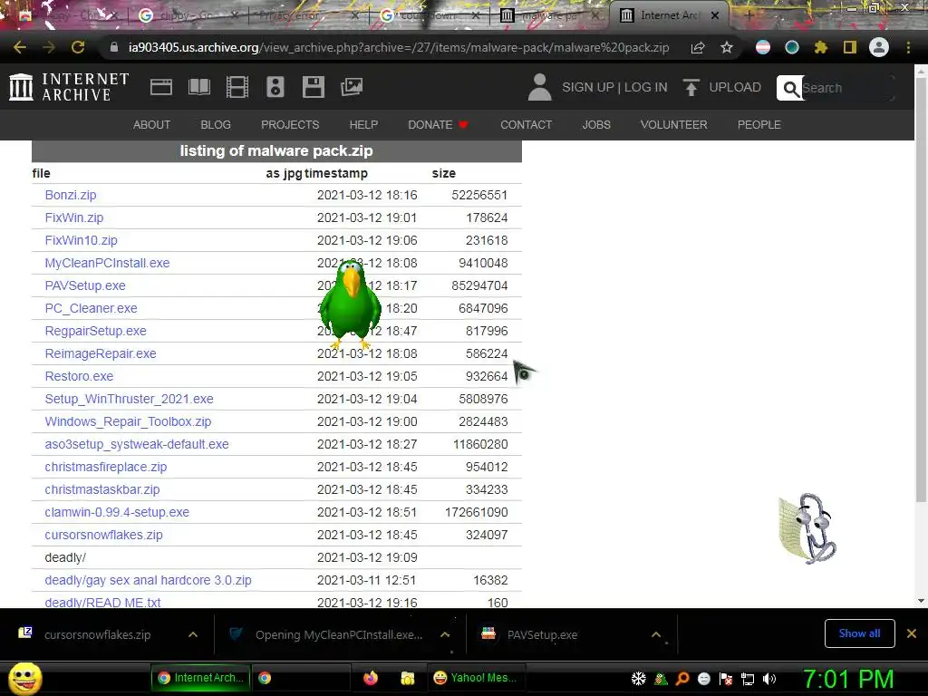
Task: Go back with the browser back arrow
Action: point(20,47)
